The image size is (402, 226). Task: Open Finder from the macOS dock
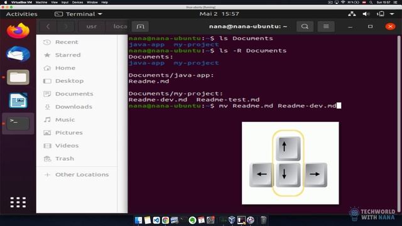(x=138, y=220)
